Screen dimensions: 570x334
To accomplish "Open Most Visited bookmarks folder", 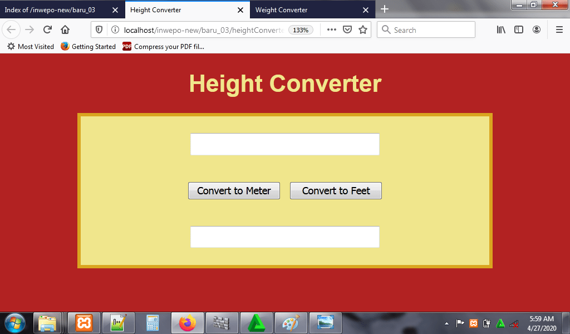I will (x=31, y=47).
